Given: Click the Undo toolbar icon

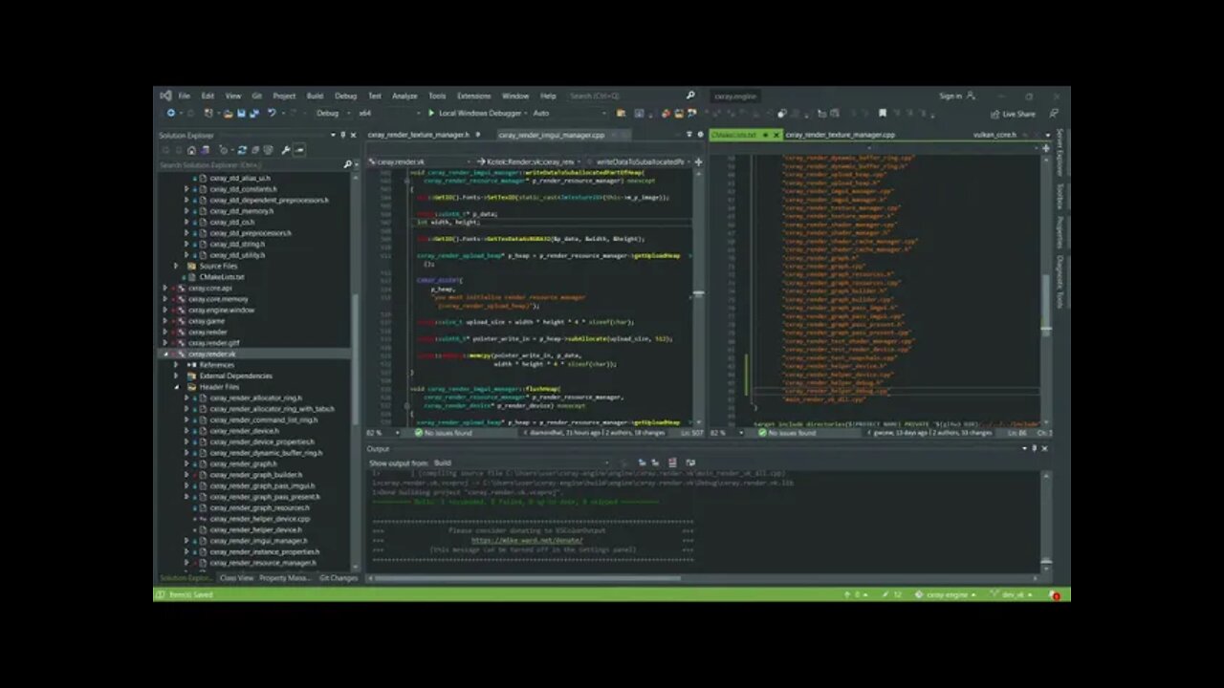Looking at the screenshot, I should [272, 113].
